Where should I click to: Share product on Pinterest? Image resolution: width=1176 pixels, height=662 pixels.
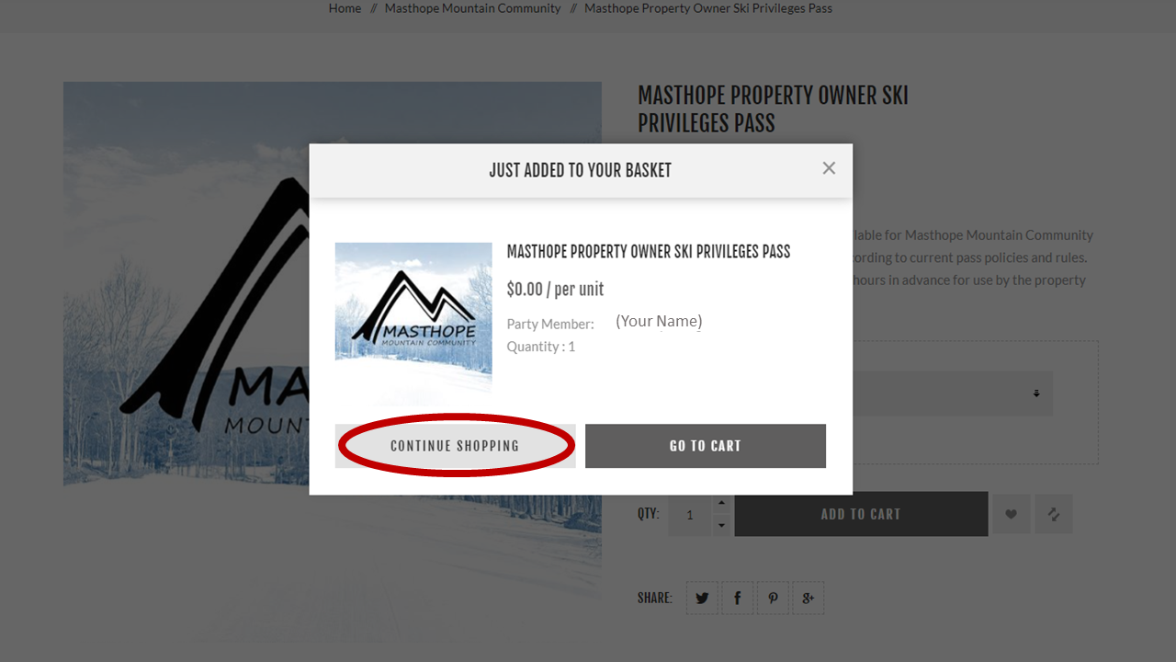coord(773,598)
